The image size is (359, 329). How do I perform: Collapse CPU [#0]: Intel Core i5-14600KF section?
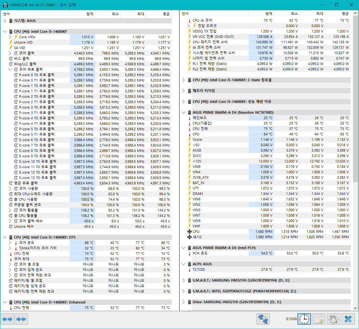tap(5, 32)
